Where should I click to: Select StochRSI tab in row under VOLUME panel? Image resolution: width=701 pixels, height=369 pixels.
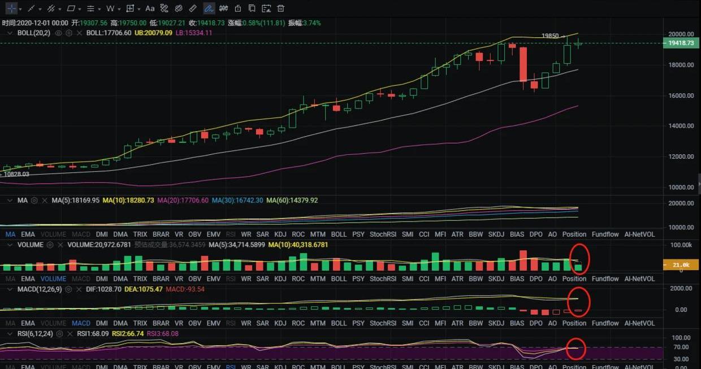(383, 279)
